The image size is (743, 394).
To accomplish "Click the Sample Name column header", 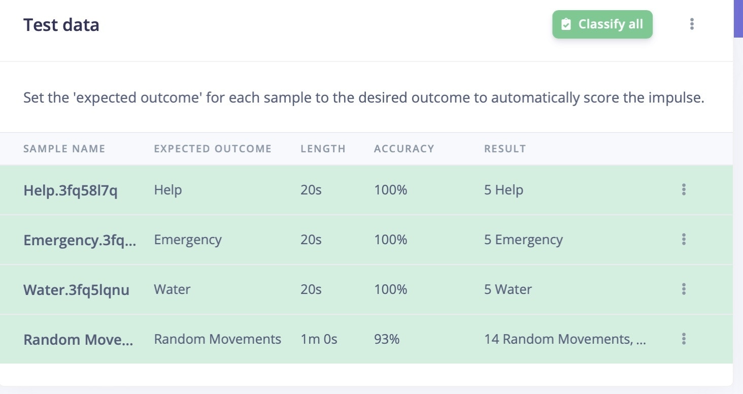I will pyautogui.click(x=64, y=149).
